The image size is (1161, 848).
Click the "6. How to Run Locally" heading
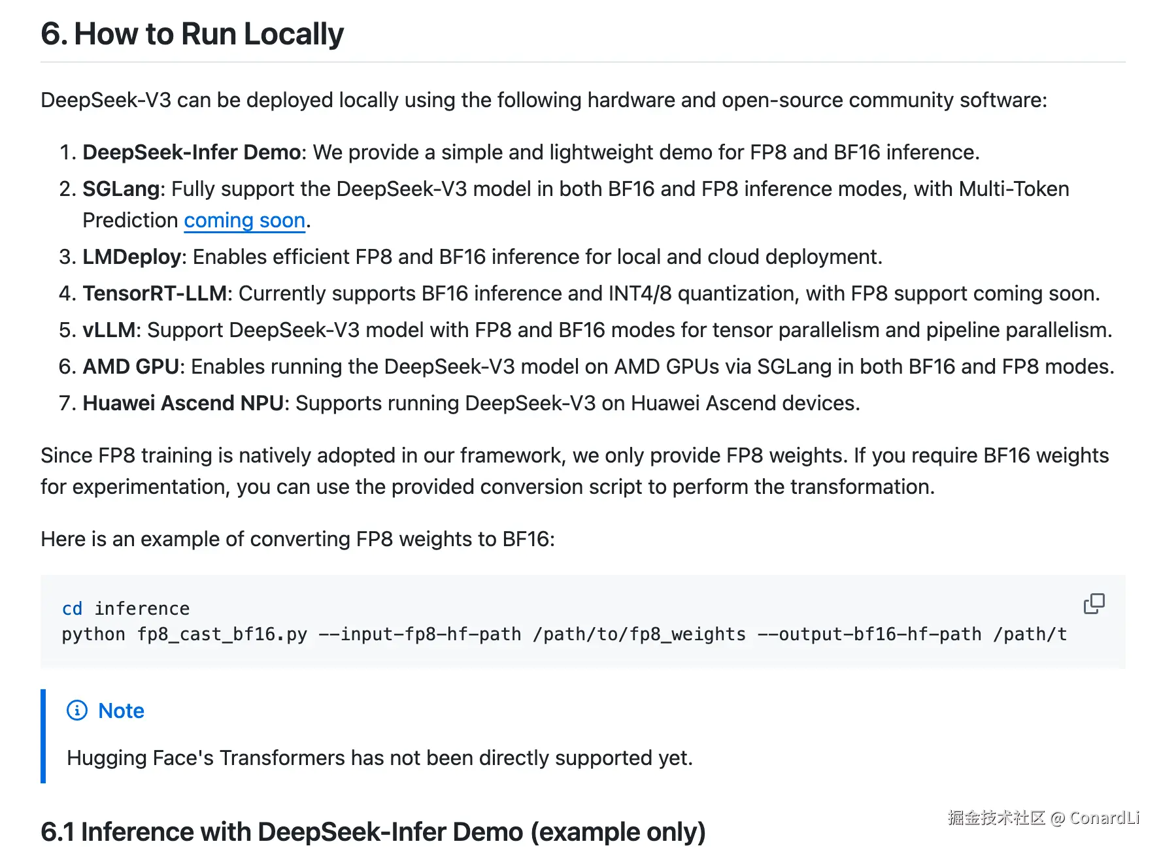192,34
